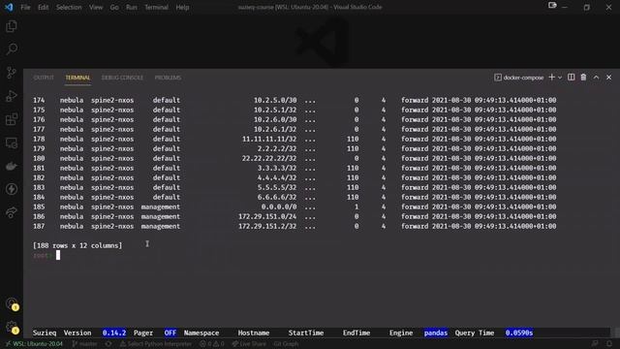Viewport: 620px width, 349px height.
Task: Click the VS Code logo in title bar
Action: [9, 7]
